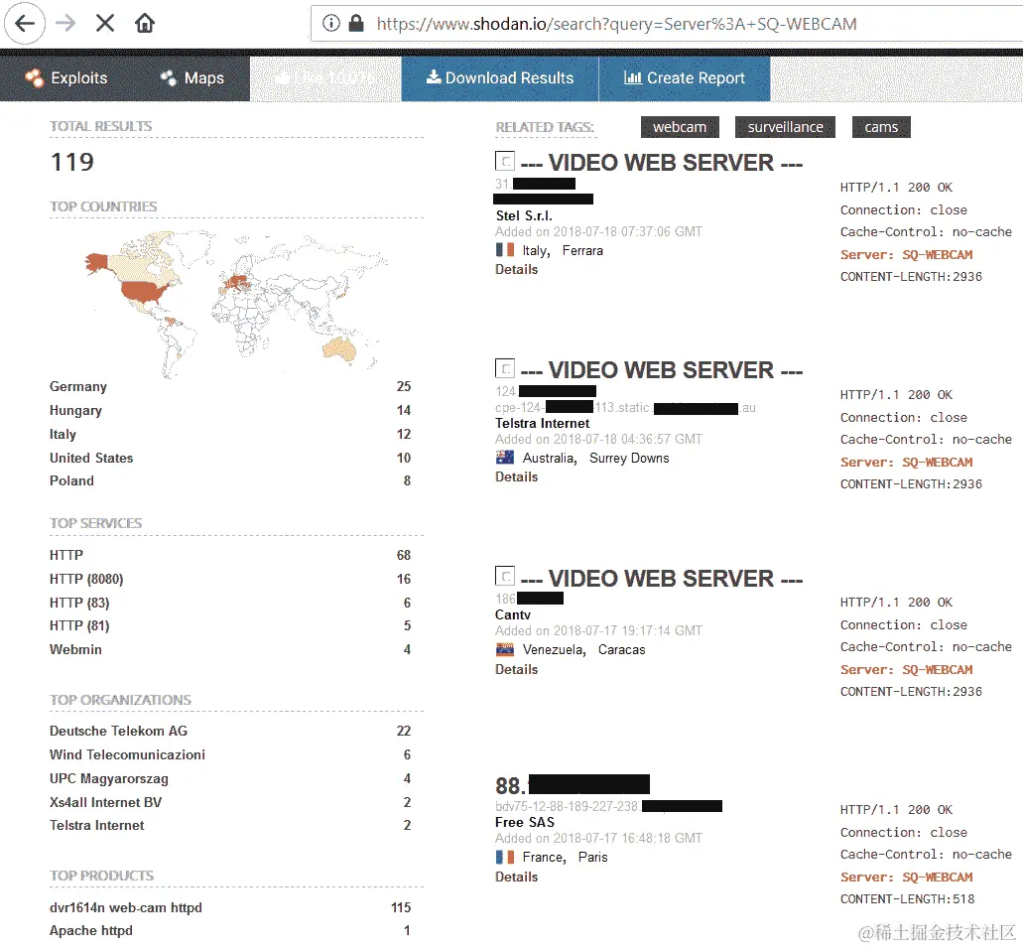Open Details for the Stel S.r.l. result
Screen dimensions: 1023x949
pos(516,270)
